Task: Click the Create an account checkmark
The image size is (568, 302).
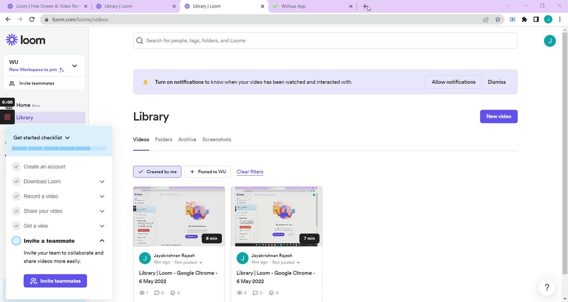Action: (x=16, y=167)
